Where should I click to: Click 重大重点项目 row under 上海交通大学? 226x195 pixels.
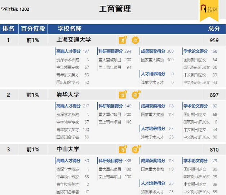click(x=115, y=60)
